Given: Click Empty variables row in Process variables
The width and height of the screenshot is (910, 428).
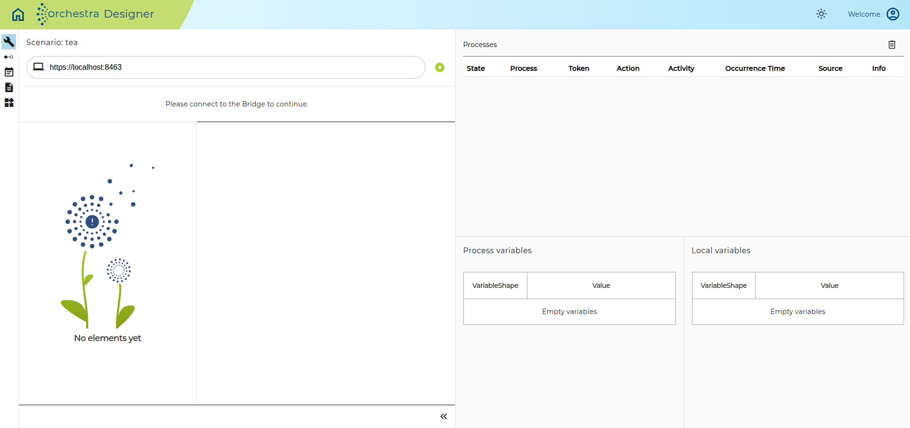Looking at the screenshot, I should [x=570, y=312].
